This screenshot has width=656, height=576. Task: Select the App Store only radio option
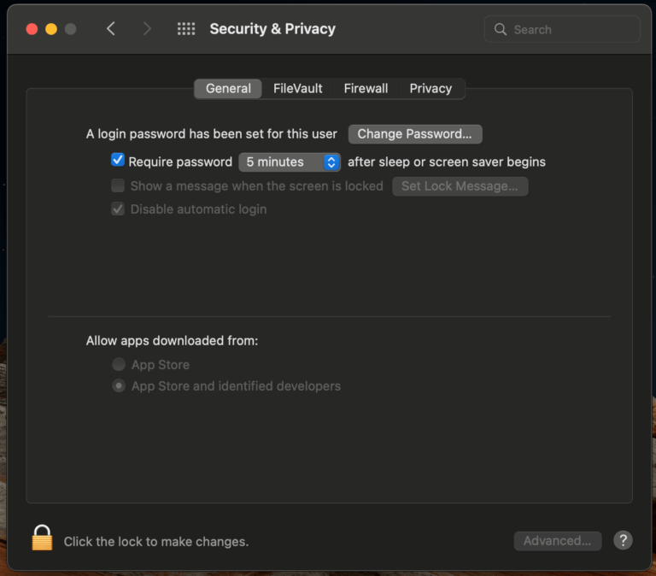119,365
